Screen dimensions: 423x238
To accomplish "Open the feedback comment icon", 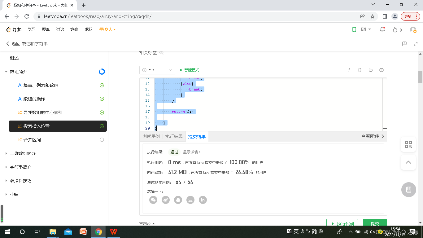I will tap(404, 44).
